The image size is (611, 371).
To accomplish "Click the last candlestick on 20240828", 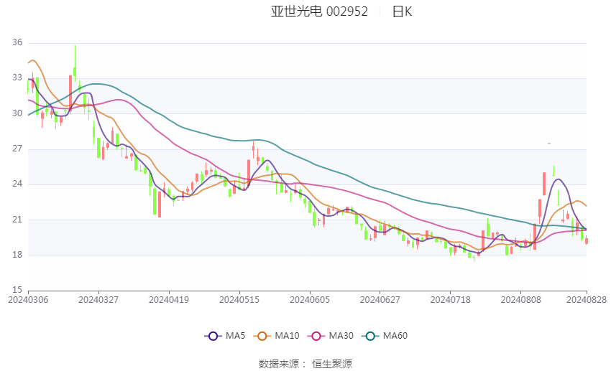I will [587, 240].
